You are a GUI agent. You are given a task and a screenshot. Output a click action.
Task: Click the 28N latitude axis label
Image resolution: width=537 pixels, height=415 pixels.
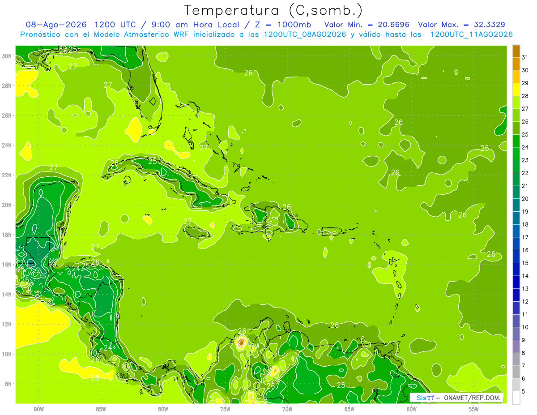click(7, 86)
